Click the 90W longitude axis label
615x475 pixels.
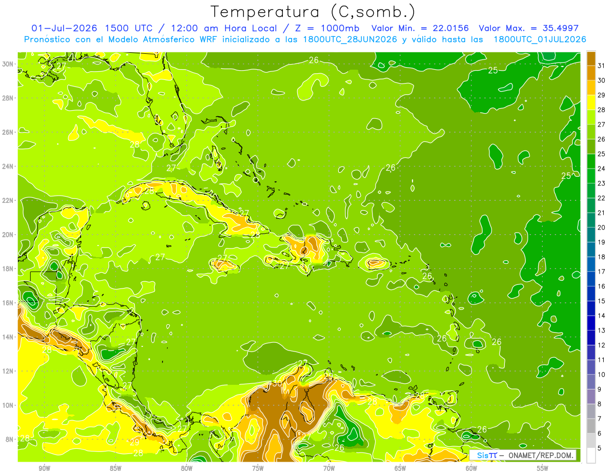point(45,468)
